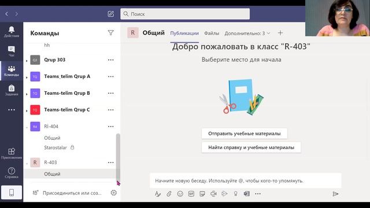Open more compose options ellipsis

coord(258,194)
